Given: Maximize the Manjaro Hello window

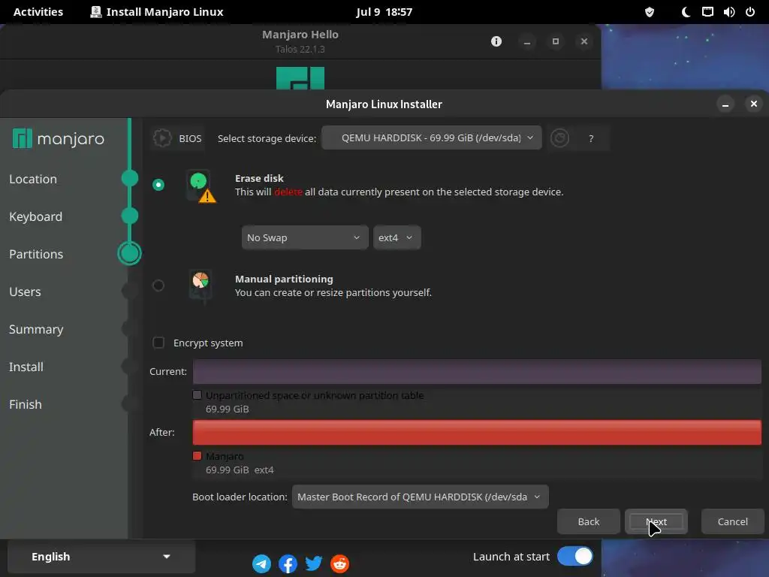Looking at the screenshot, I should click(x=555, y=41).
